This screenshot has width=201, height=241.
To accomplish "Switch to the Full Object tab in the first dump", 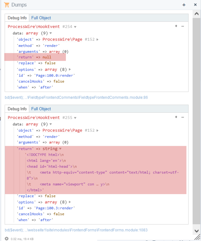I will point(41,18).
